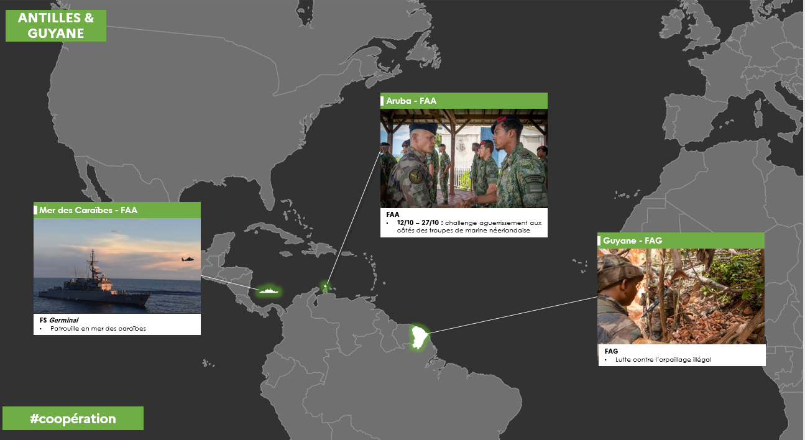Click the 'Guyane - FAG' card header
Viewport: 805px width, 440px height.
pyautogui.click(x=681, y=241)
